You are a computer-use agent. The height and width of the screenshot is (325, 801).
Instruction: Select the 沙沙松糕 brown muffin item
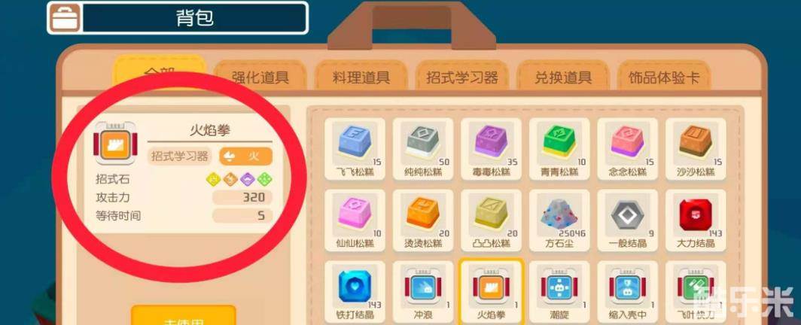pos(696,148)
